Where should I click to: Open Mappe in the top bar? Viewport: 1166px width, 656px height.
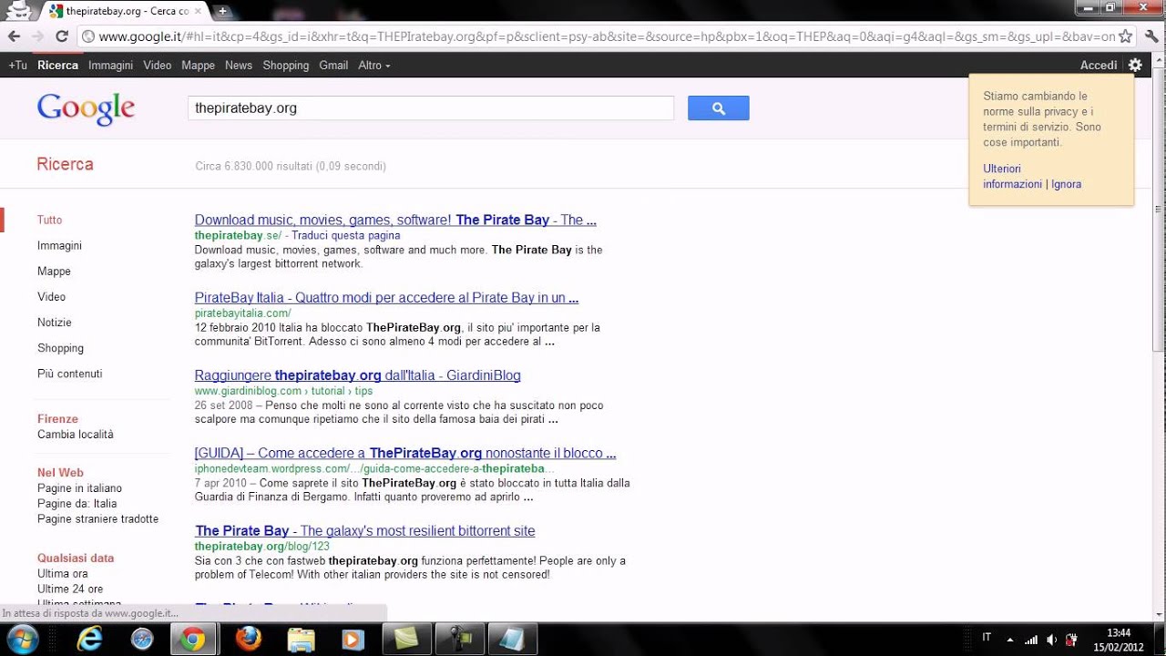click(x=198, y=66)
